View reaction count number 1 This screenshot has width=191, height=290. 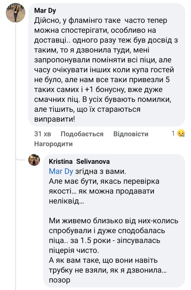pos(173,133)
